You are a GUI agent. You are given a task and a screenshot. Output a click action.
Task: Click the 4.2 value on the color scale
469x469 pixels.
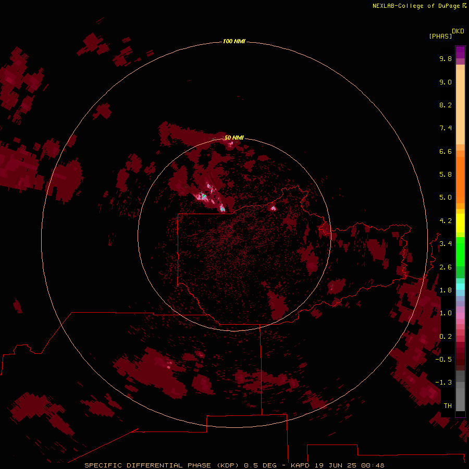tap(446, 221)
